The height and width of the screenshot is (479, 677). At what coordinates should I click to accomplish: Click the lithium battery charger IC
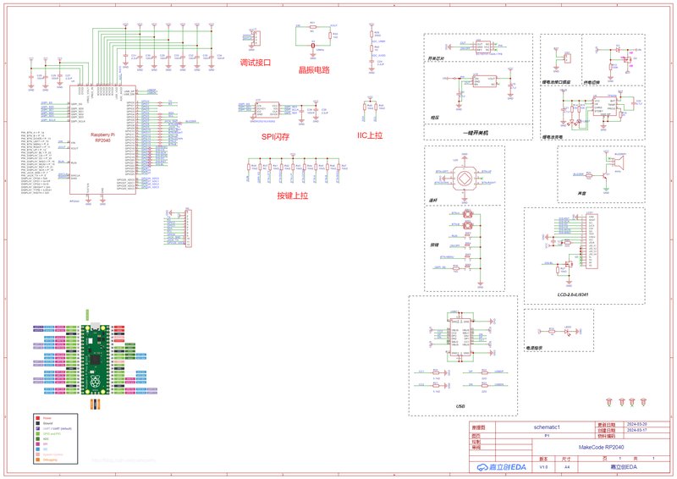click(x=605, y=107)
